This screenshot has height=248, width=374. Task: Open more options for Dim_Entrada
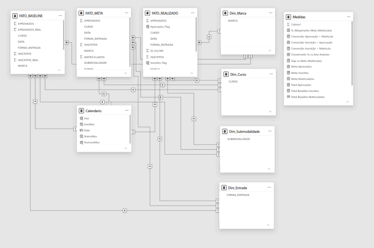pos(269,187)
